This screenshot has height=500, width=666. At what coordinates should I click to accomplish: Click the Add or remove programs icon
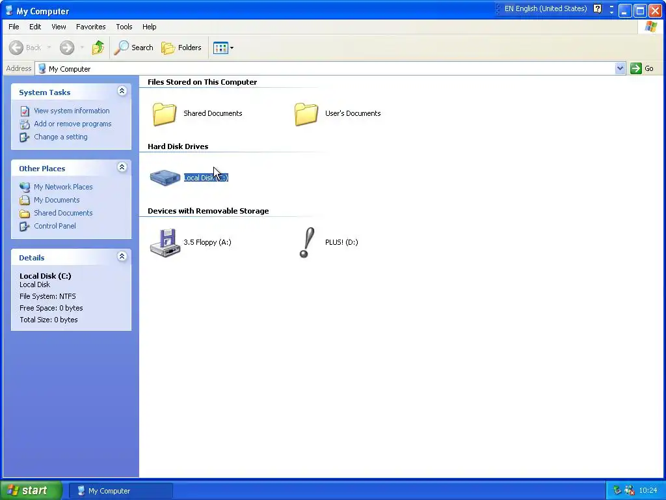[x=25, y=124]
